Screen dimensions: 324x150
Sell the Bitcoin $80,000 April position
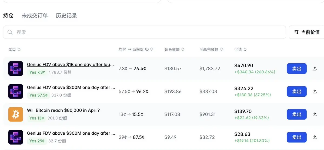296,114
